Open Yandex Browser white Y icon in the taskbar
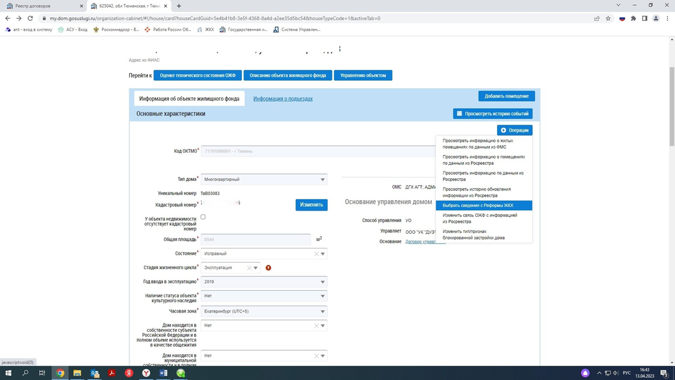 tap(146, 373)
